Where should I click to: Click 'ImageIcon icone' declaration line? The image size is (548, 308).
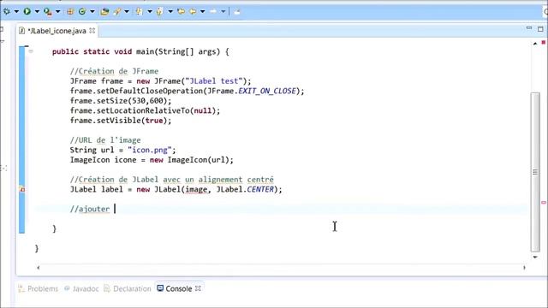point(152,160)
